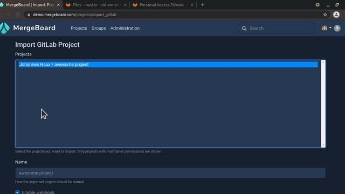
Task: Open the MergeBoard home text link
Action: click(x=34, y=28)
